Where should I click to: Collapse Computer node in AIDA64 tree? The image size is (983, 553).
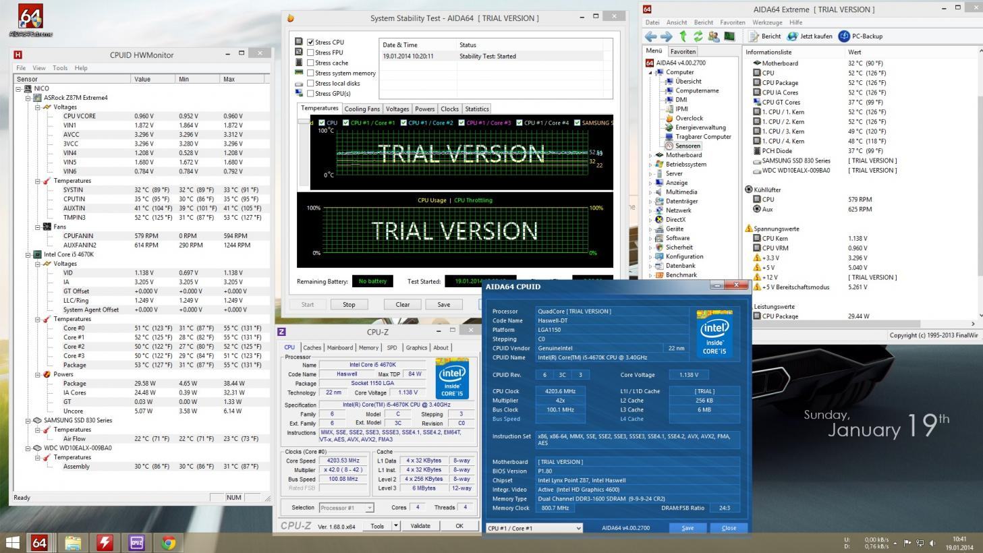coord(651,72)
